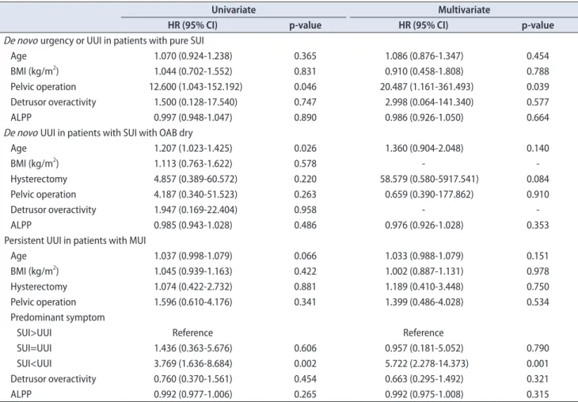The height and width of the screenshot is (402, 578).
Task: Select cell "0.985 (0.943-1.028)"
Action: click(192, 225)
